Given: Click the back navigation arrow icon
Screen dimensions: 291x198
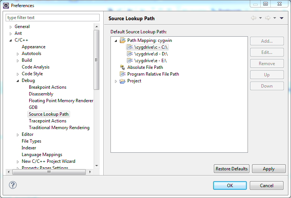Looking at the screenshot, I should 254,18.
